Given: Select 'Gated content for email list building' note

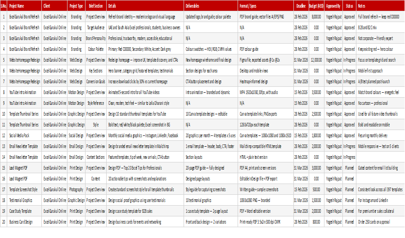Looking at the screenshot, I should coord(380,168).
